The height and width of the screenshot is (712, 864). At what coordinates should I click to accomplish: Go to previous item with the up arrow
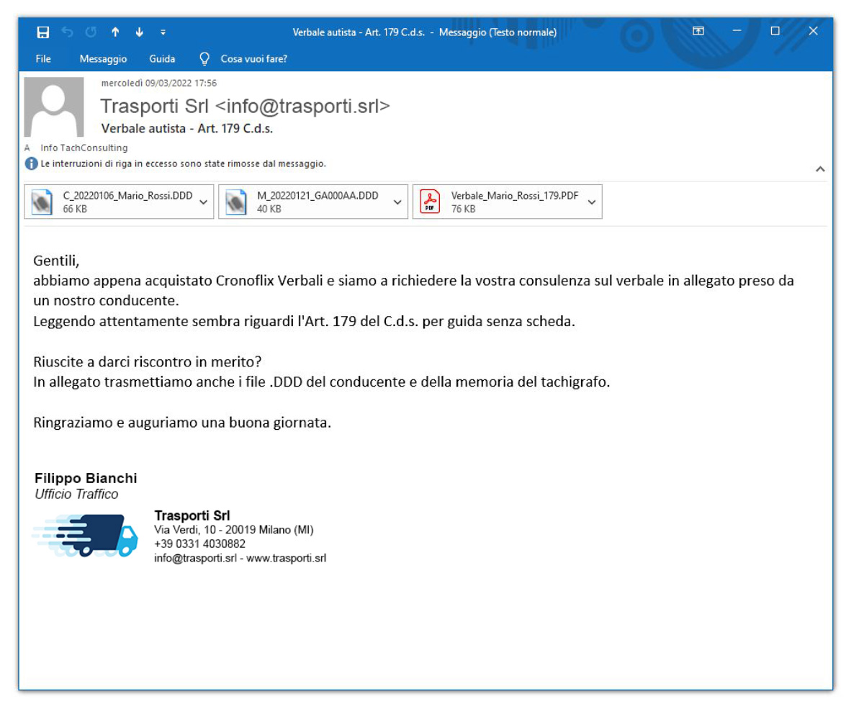point(115,32)
